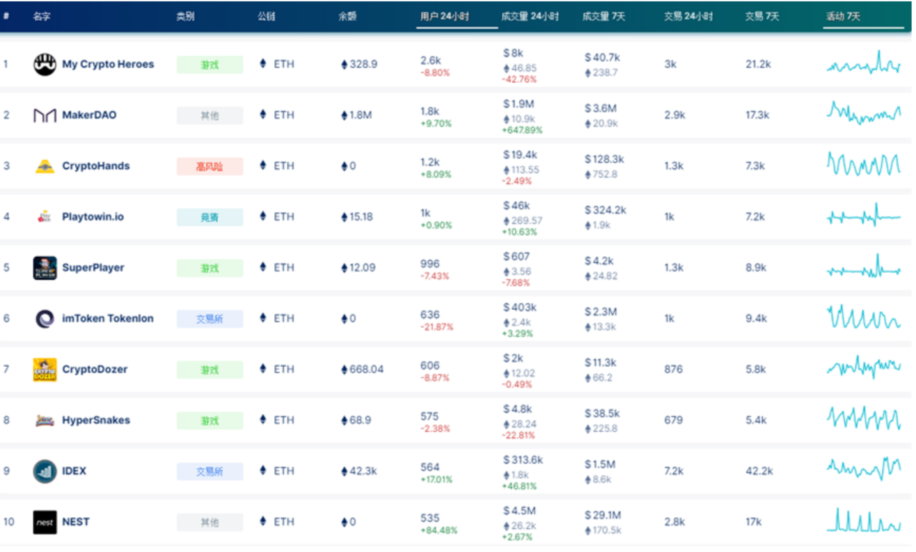Open the SuperPlayer dapp link
Image resolution: width=916 pixels, height=552 pixels.
coord(93,267)
